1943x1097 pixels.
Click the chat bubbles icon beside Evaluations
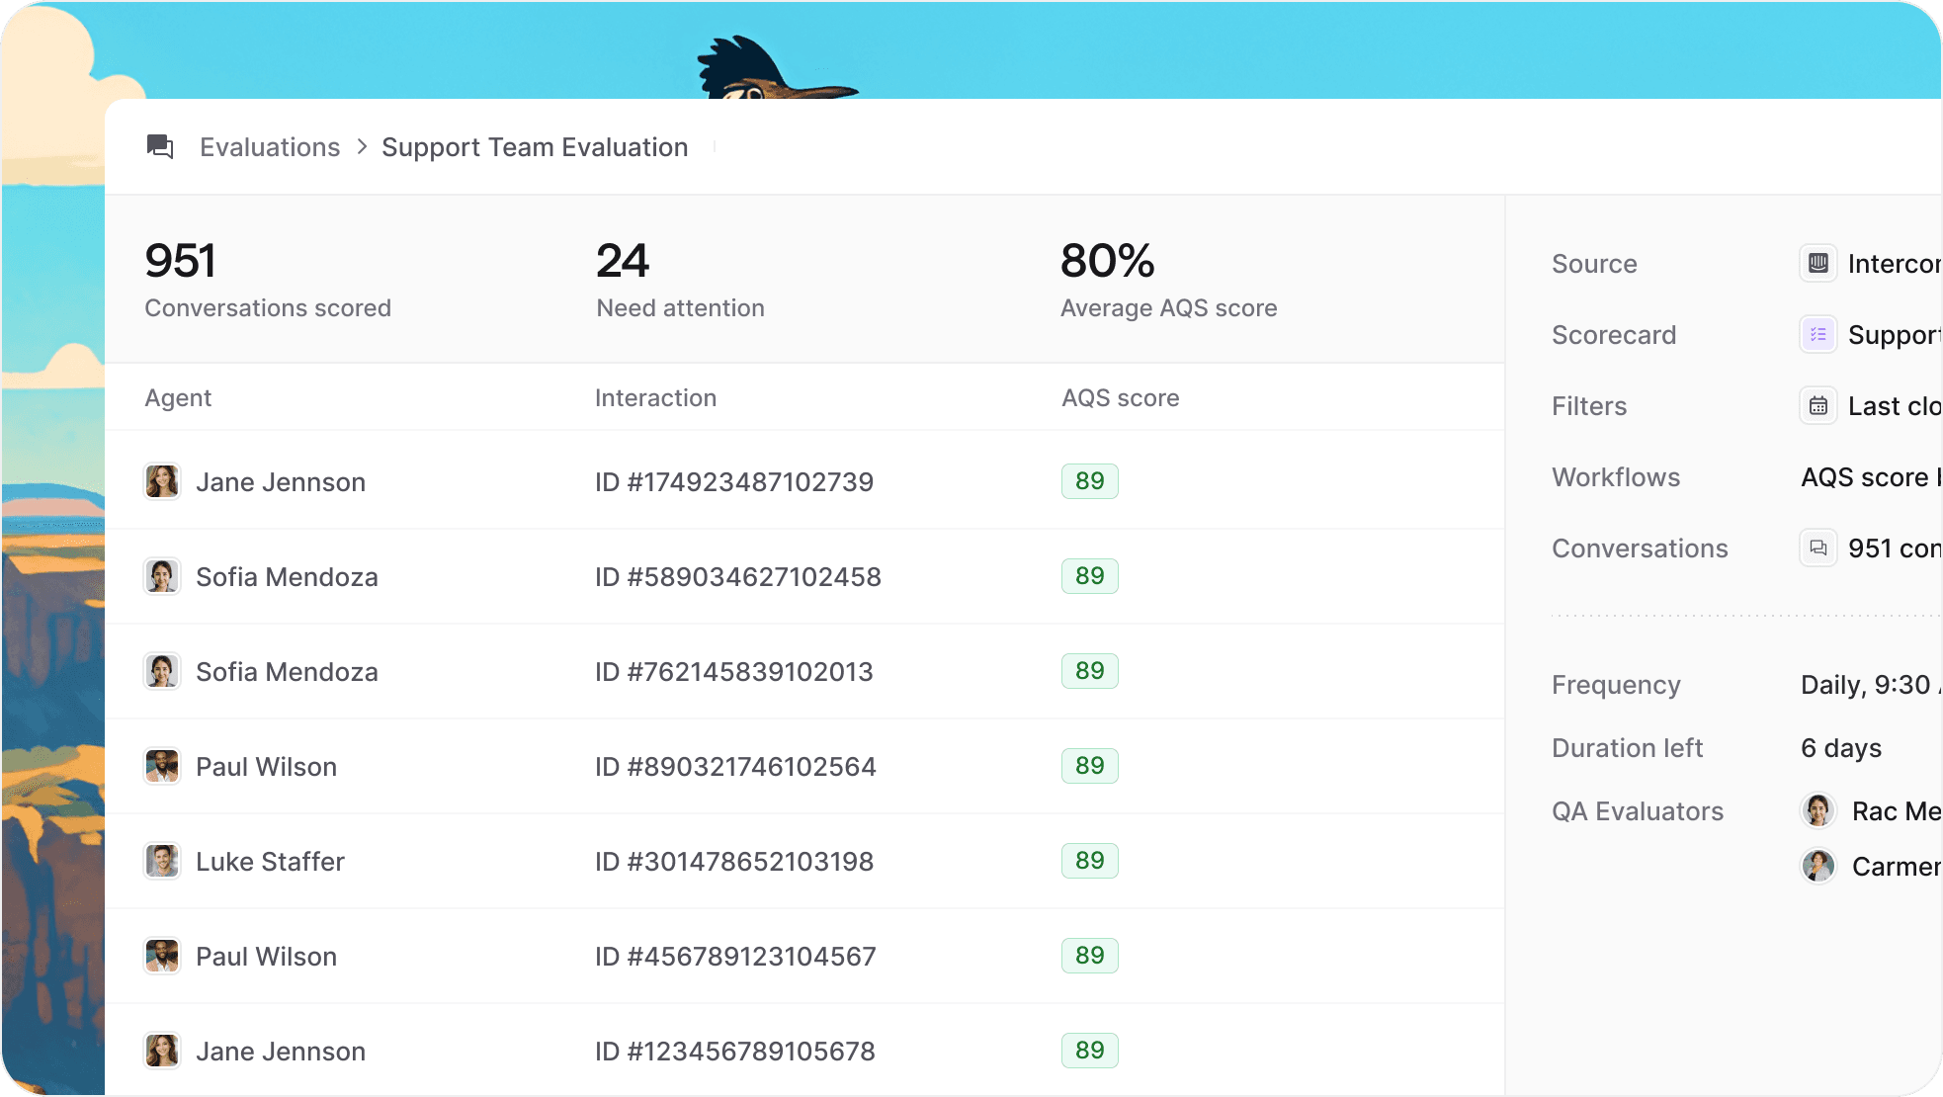[x=160, y=147]
